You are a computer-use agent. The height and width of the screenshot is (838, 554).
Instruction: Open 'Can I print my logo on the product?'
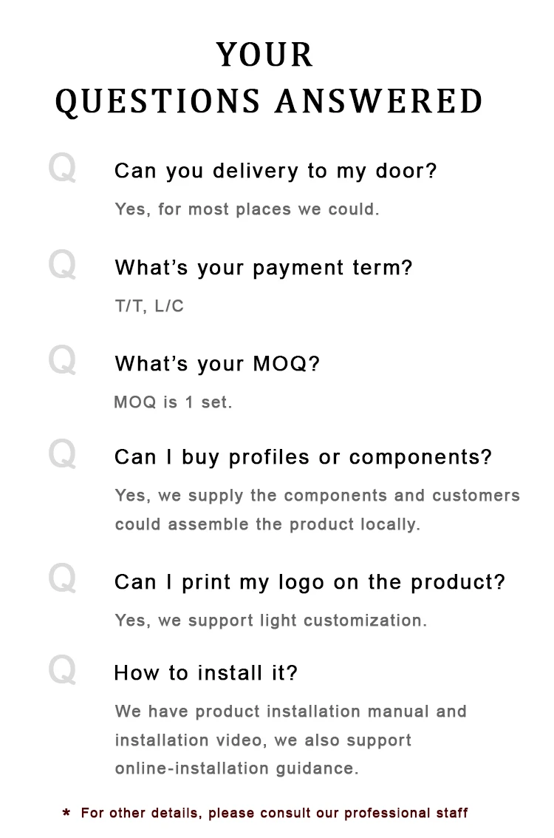click(x=310, y=582)
